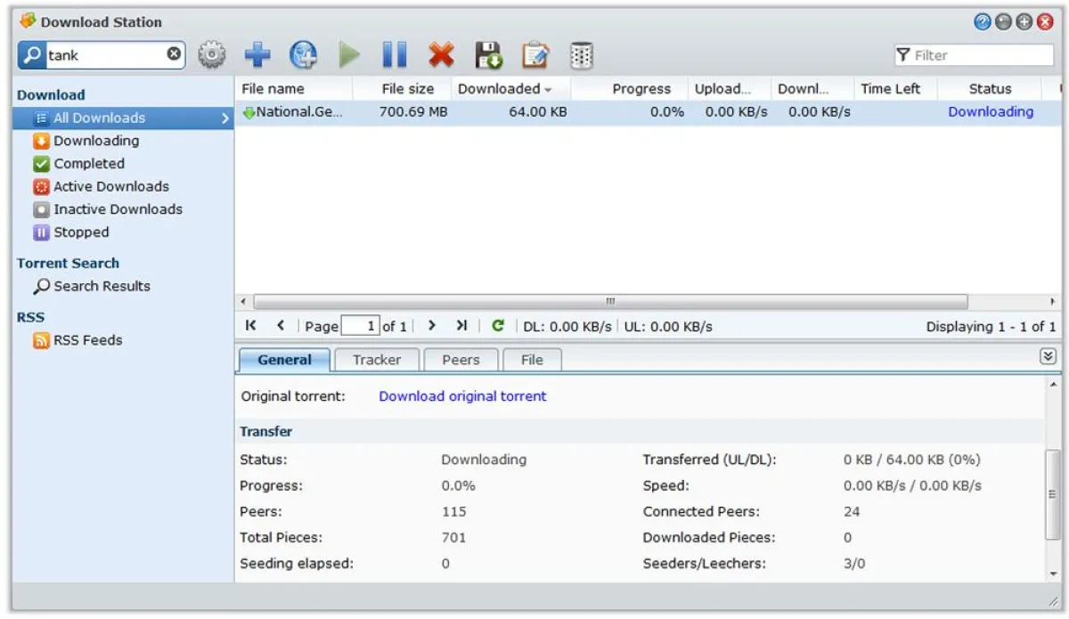Click the clipboard edit task icon
The height and width of the screenshot is (619, 1069).
point(534,55)
